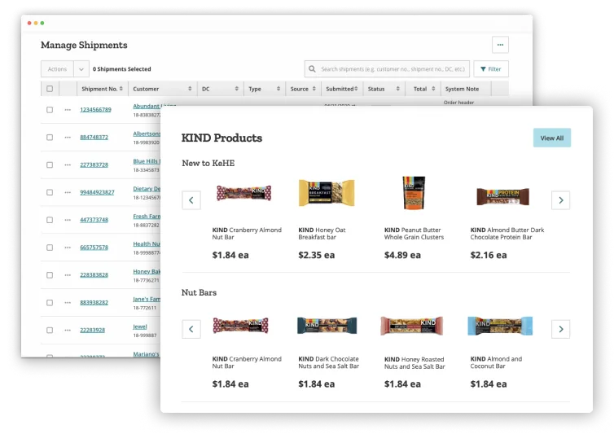
Task: Open the Filter button
Action: click(491, 69)
